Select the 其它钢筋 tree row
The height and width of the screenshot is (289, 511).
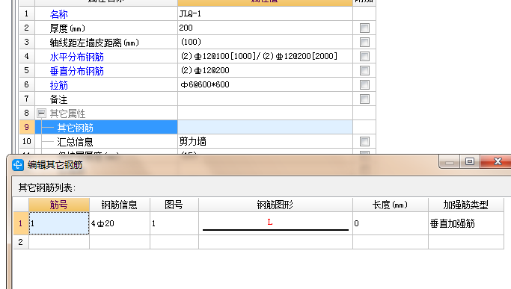point(106,127)
